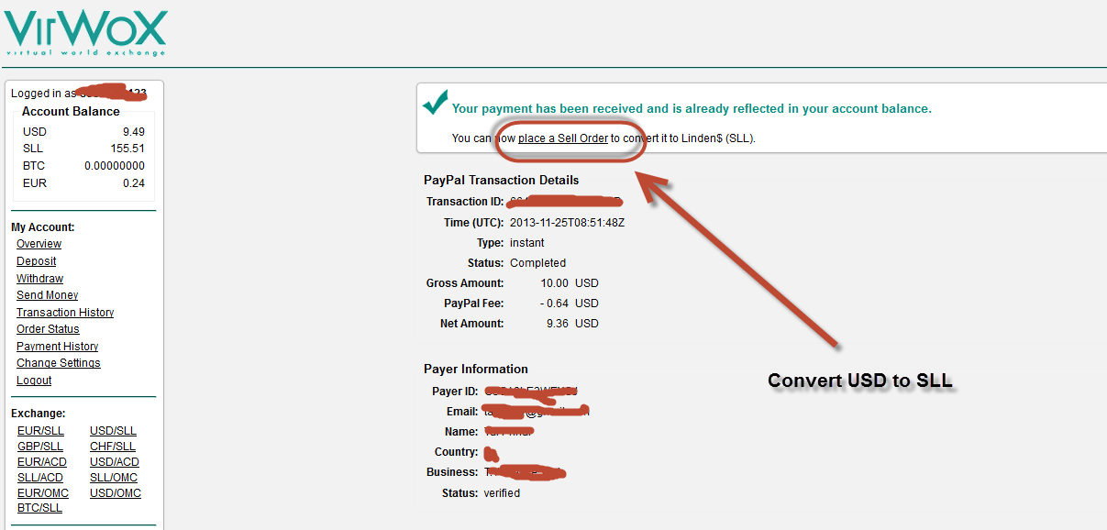1107x530 pixels.
Task: Check Order Status page
Action: pos(48,329)
